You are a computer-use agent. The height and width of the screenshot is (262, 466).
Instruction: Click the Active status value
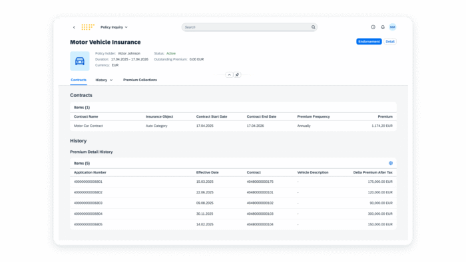click(x=171, y=53)
